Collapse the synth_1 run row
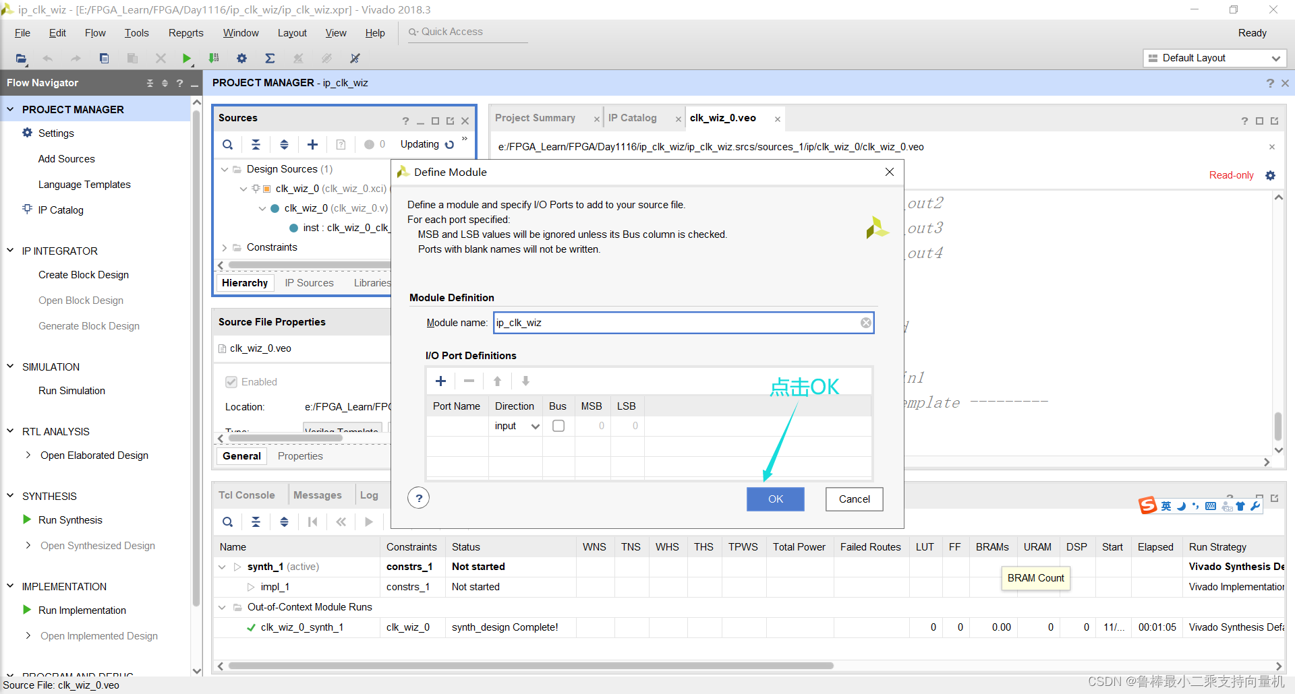 [x=222, y=567]
